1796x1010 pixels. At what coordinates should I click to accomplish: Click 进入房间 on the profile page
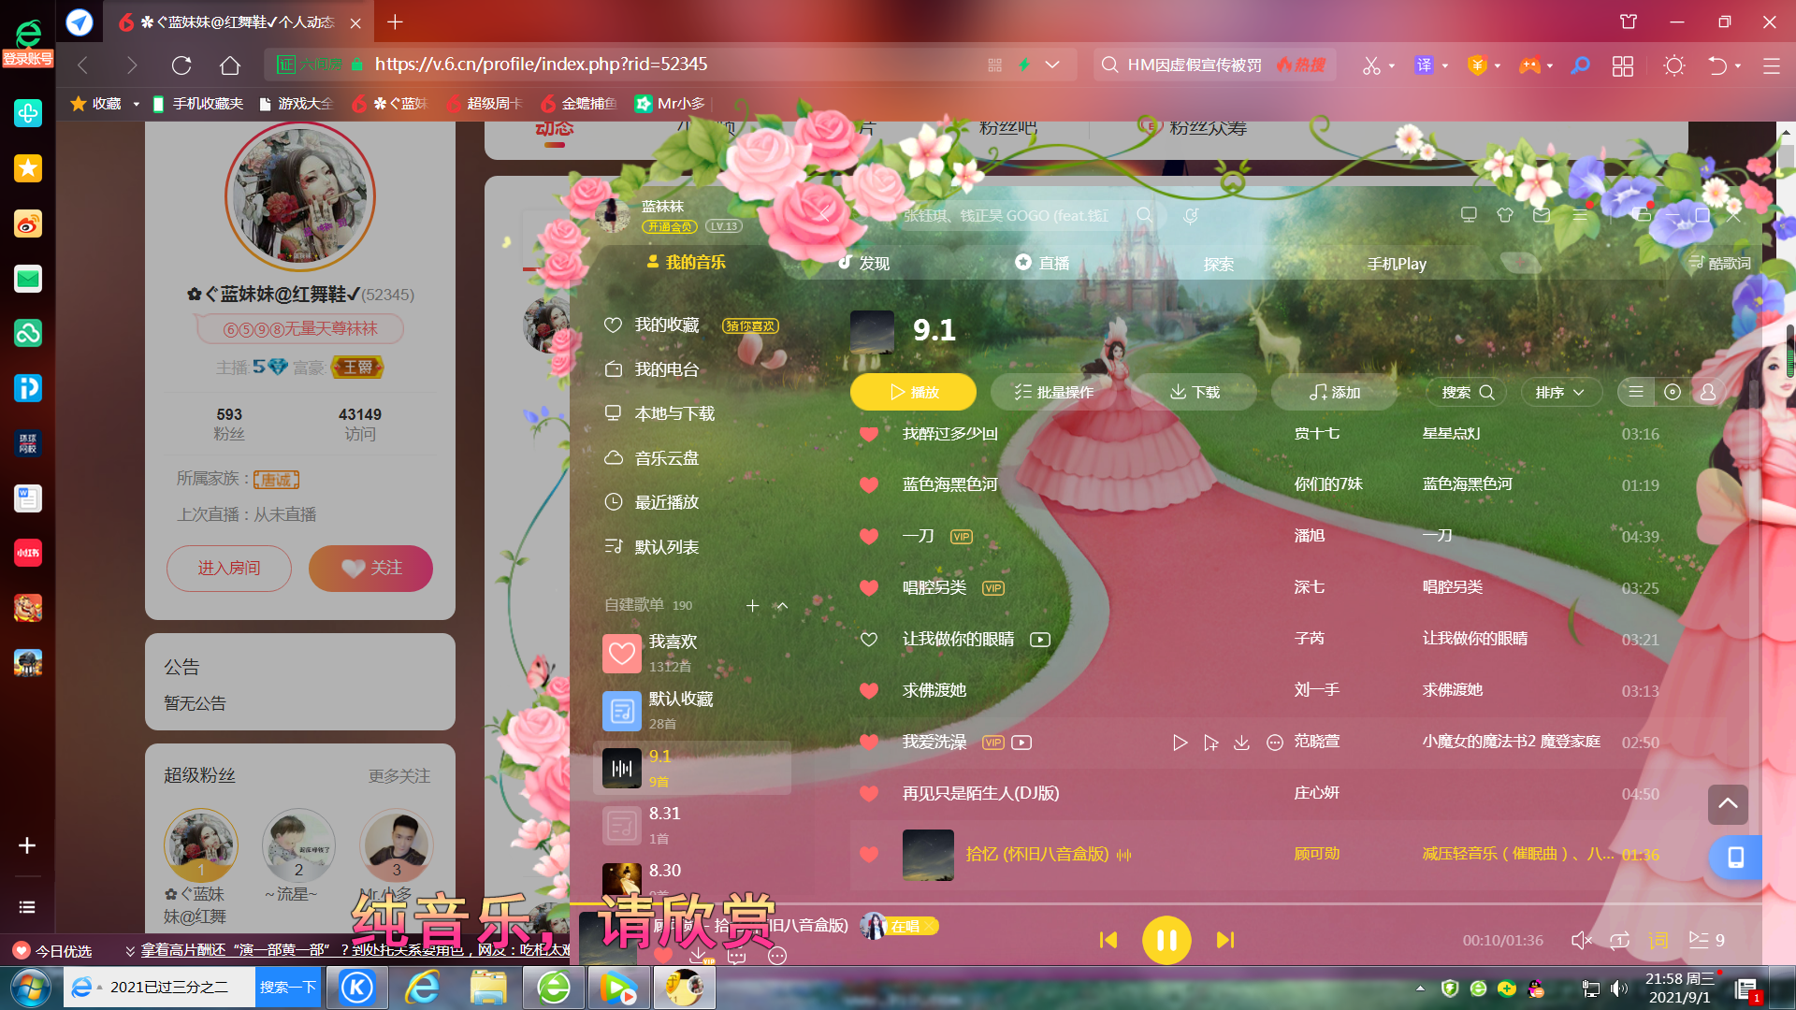[x=229, y=569]
